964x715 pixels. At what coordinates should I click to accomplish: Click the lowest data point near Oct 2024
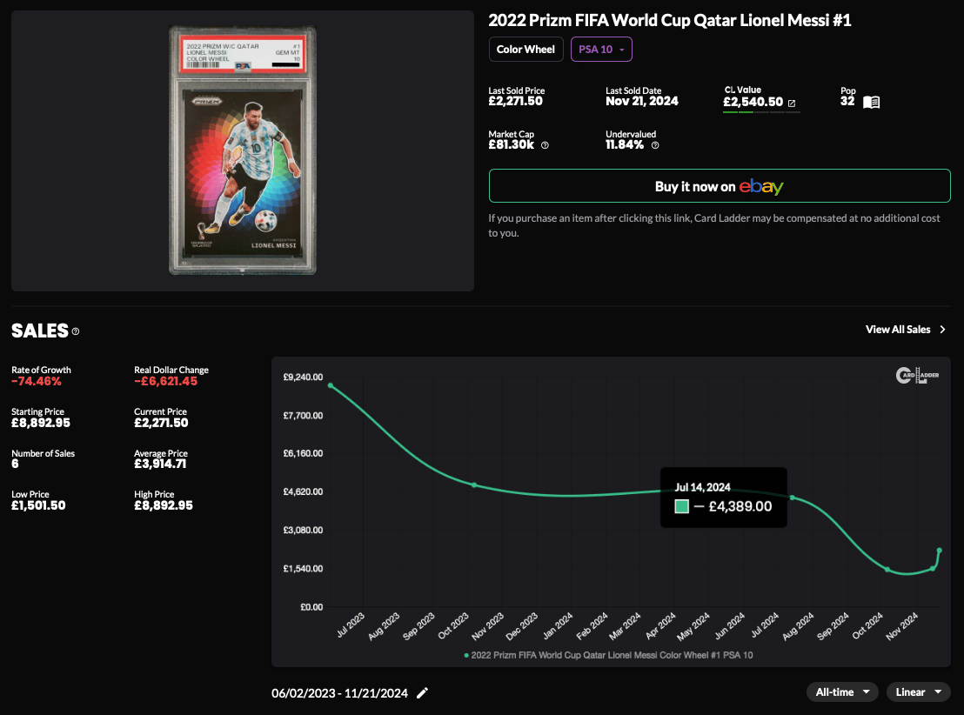coord(887,569)
